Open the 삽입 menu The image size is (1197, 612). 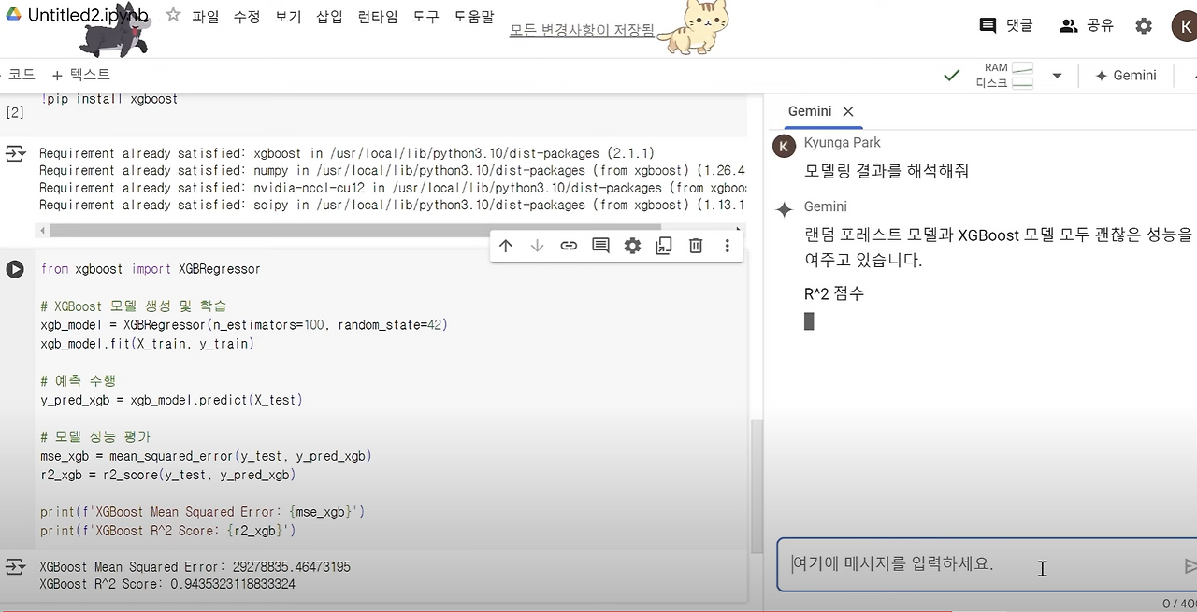[x=328, y=16]
